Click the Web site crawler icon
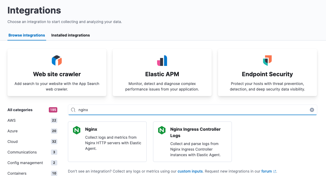This screenshot has height=176, width=326. click(56, 61)
